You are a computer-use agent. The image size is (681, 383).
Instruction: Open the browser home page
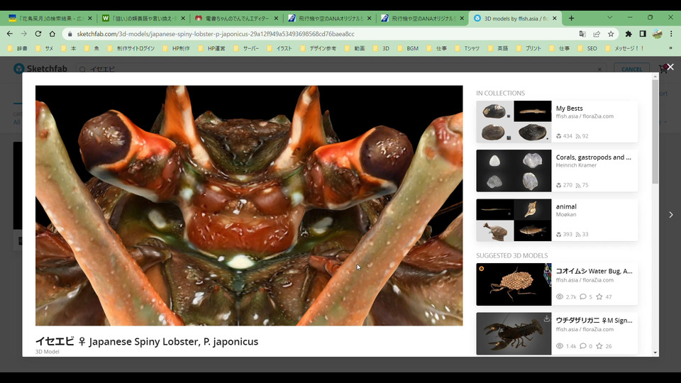point(52,33)
